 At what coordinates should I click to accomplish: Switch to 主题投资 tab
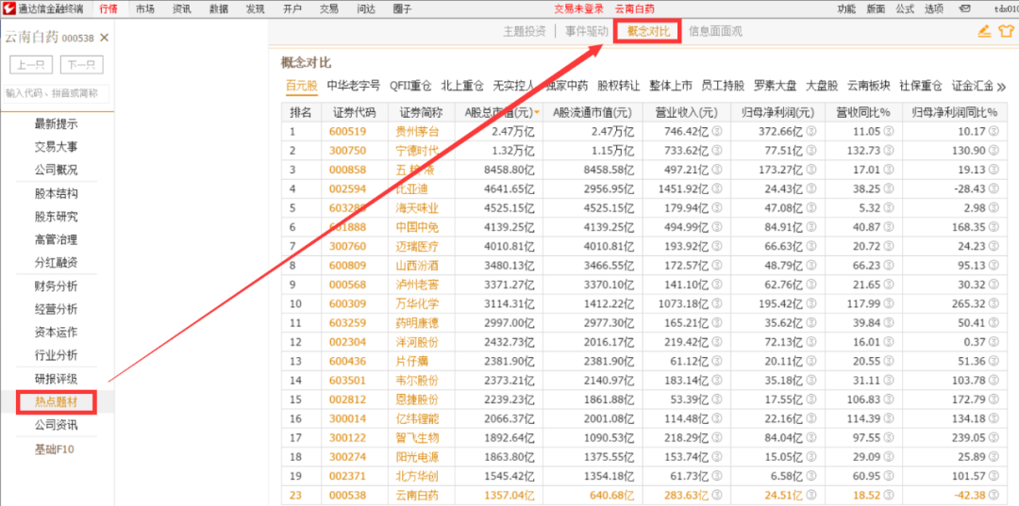[x=525, y=31]
